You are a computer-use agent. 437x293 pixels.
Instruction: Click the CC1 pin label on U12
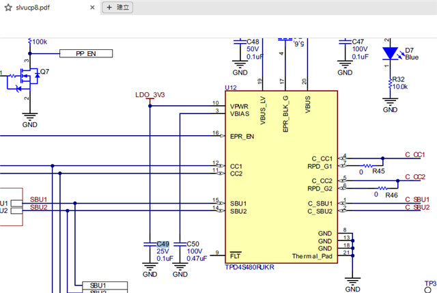click(236, 167)
